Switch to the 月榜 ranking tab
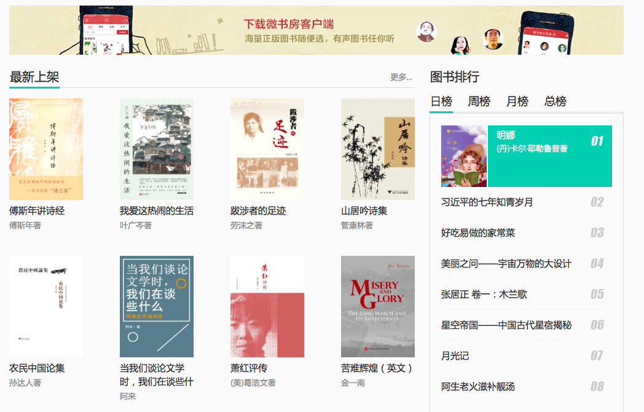This screenshot has width=644, height=412. pyautogui.click(x=517, y=101)
